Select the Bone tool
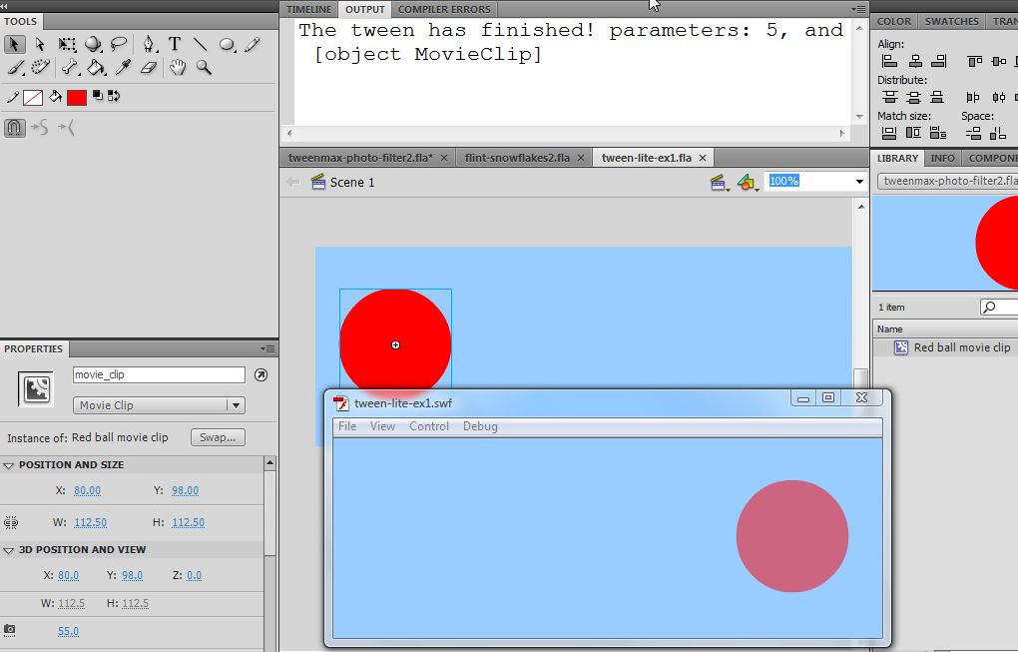1018x652 pixels. point(70,68)
